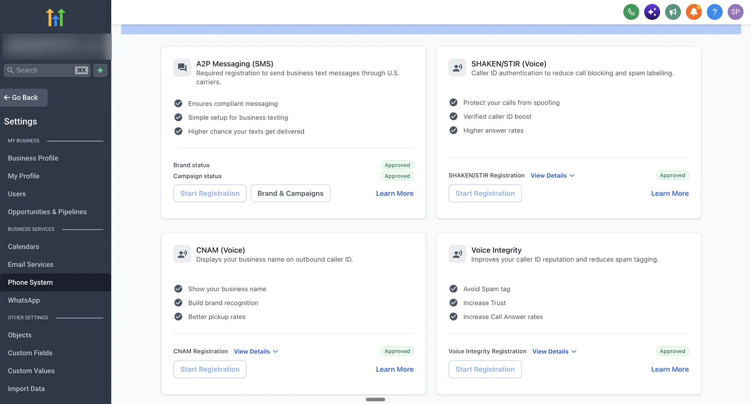This screenshot has height=404, width=751.
Task: Click checkmark beside Protect your calls from spoofing
Action: click(x=453, y=102)
